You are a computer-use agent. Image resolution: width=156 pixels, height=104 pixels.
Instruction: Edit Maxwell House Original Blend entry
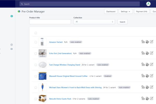click(152, 76)
